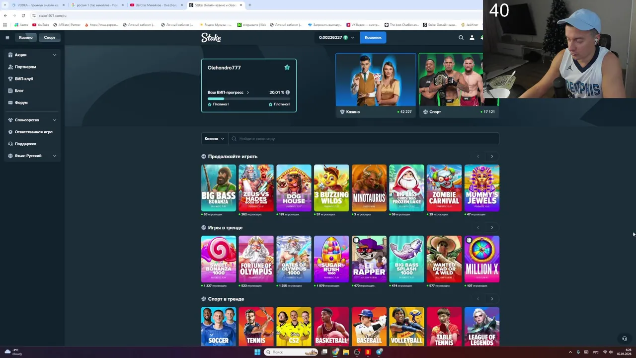Reload the page with refresh icon
636x358 pixels.
pyautogui.click(x=23, y=15)
